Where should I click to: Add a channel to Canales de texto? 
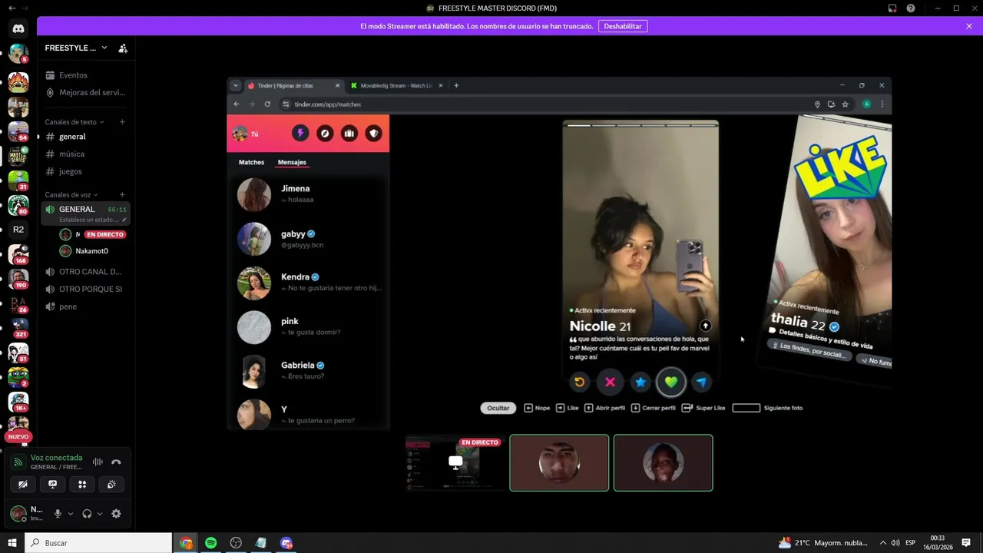point(122,122)
